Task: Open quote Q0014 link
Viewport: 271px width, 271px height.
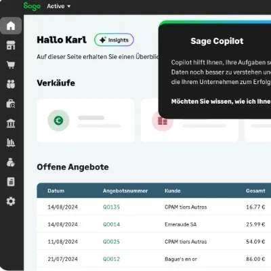Action: click(111, 224)
